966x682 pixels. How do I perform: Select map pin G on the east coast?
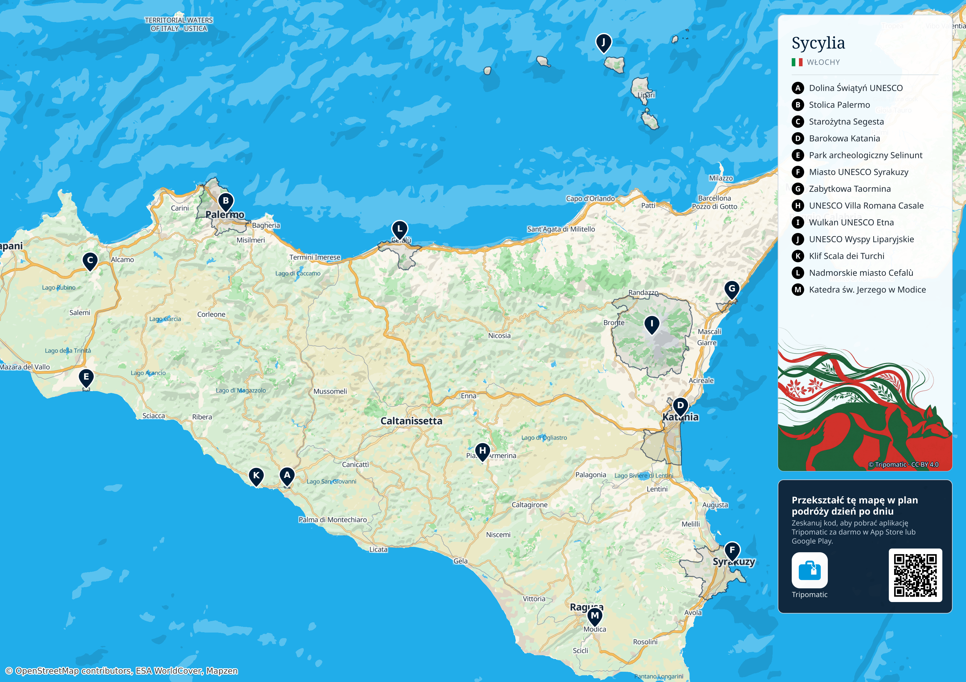[732, 290]
